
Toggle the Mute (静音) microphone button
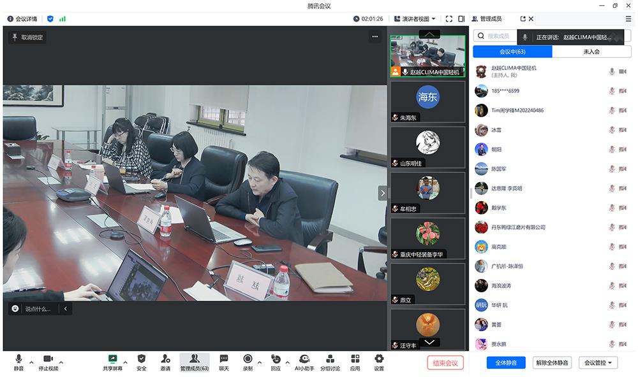pyautogui.click(x=19, y=359)
